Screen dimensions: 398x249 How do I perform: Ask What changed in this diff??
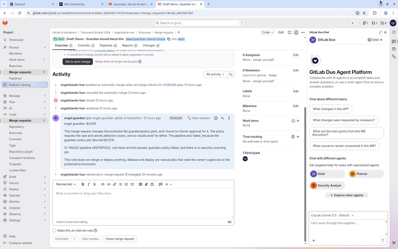[330, 109]
